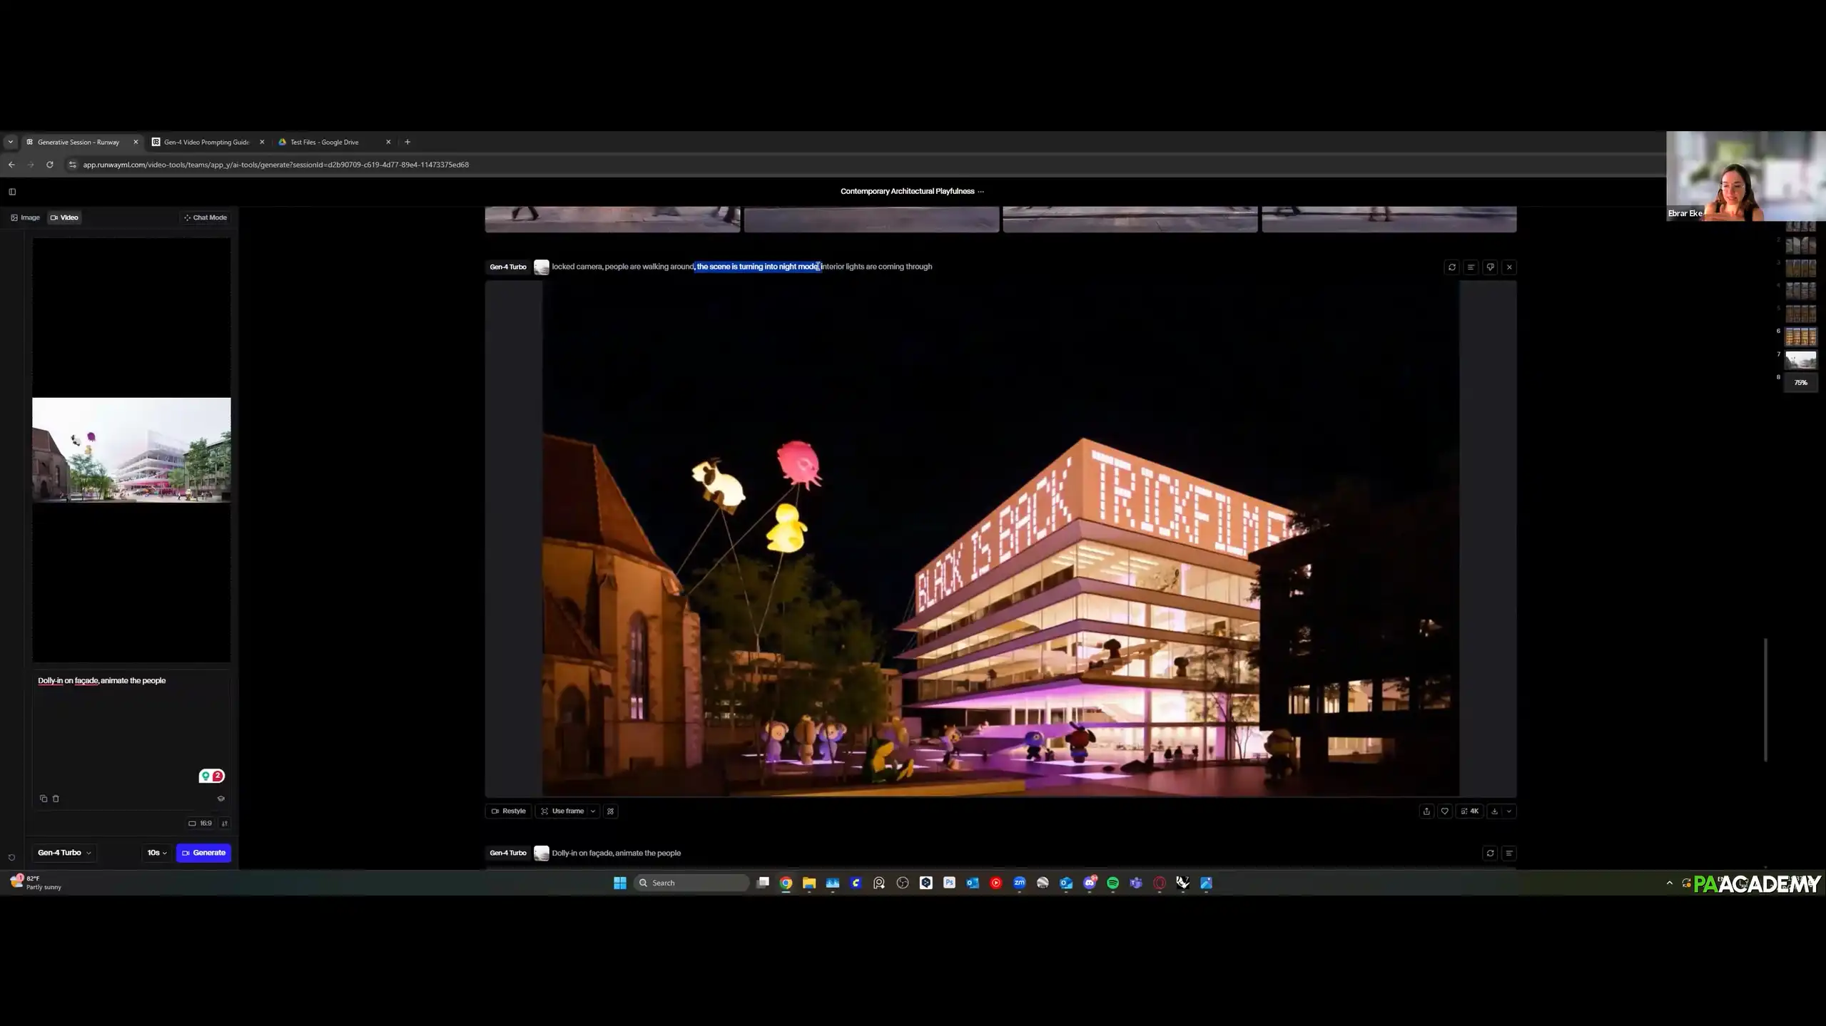The width and height of the screenshot is (1826, 1026).
Task: Open session title options ellipsis
Action: click(981, 191)
